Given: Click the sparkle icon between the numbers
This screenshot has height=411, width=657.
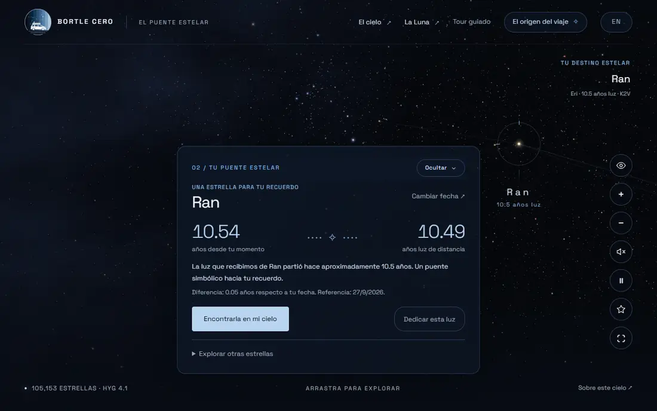Looking at the screenshot, I should coord(332,237).
